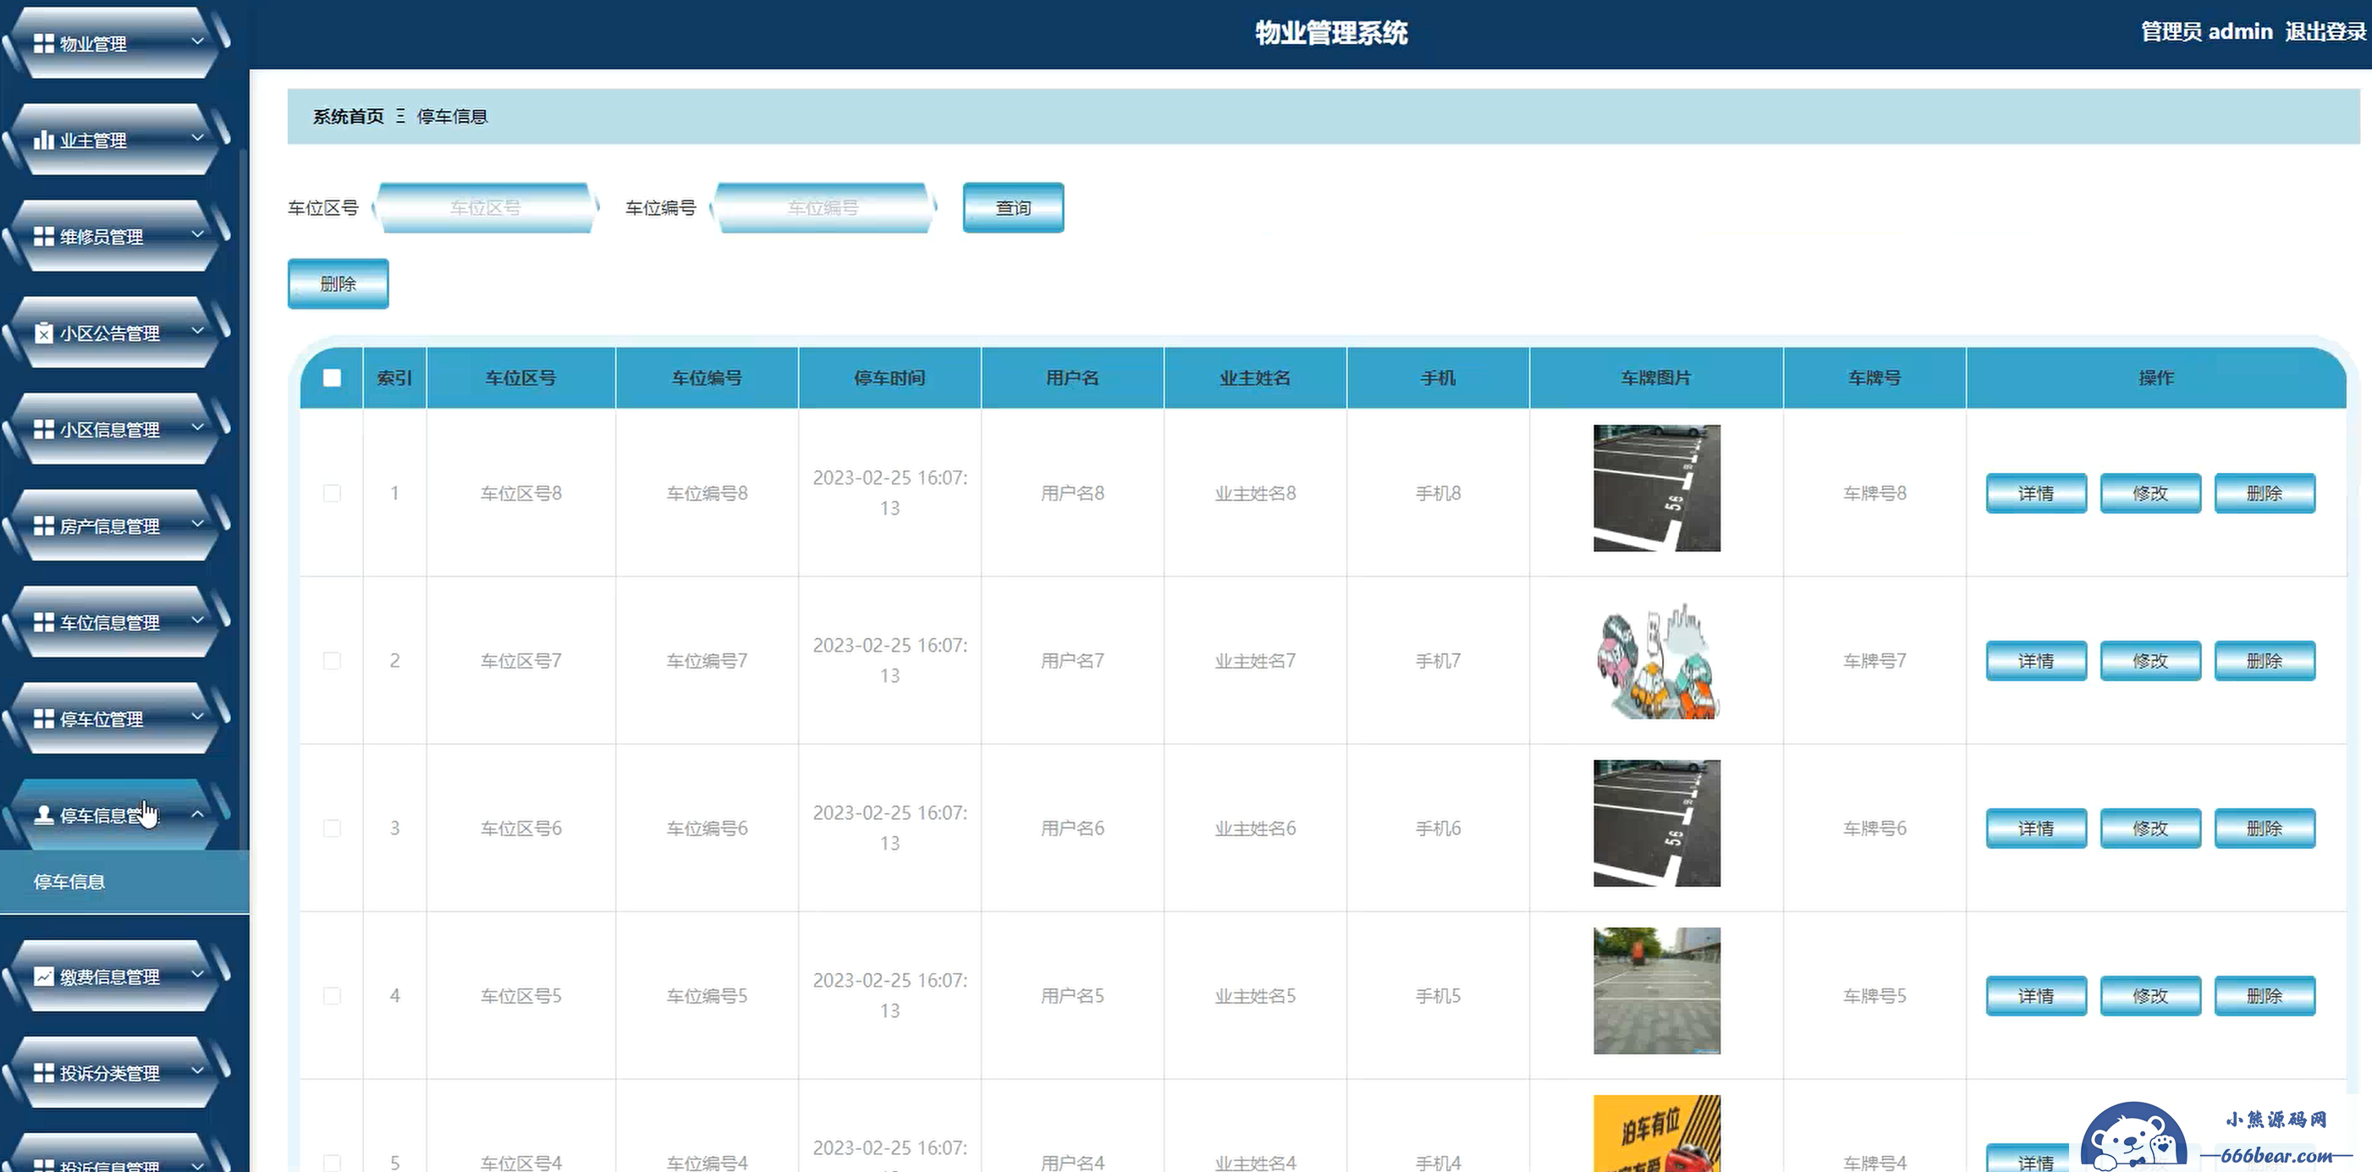
Task: Open the 维修员管理 sidebar menu
Action: coord(115,236)
